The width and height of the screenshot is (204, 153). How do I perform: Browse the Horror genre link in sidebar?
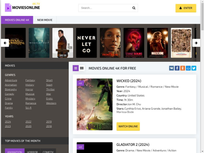(x=29, y=89)
